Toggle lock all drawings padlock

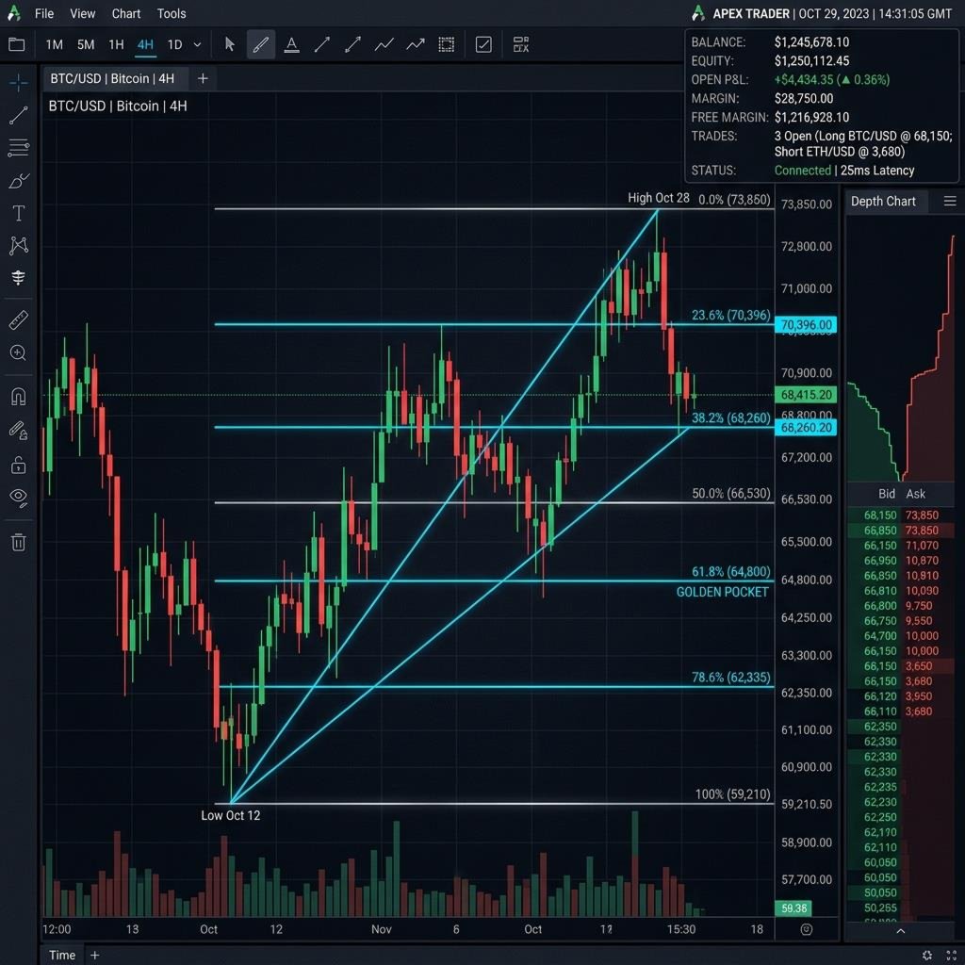19,465
